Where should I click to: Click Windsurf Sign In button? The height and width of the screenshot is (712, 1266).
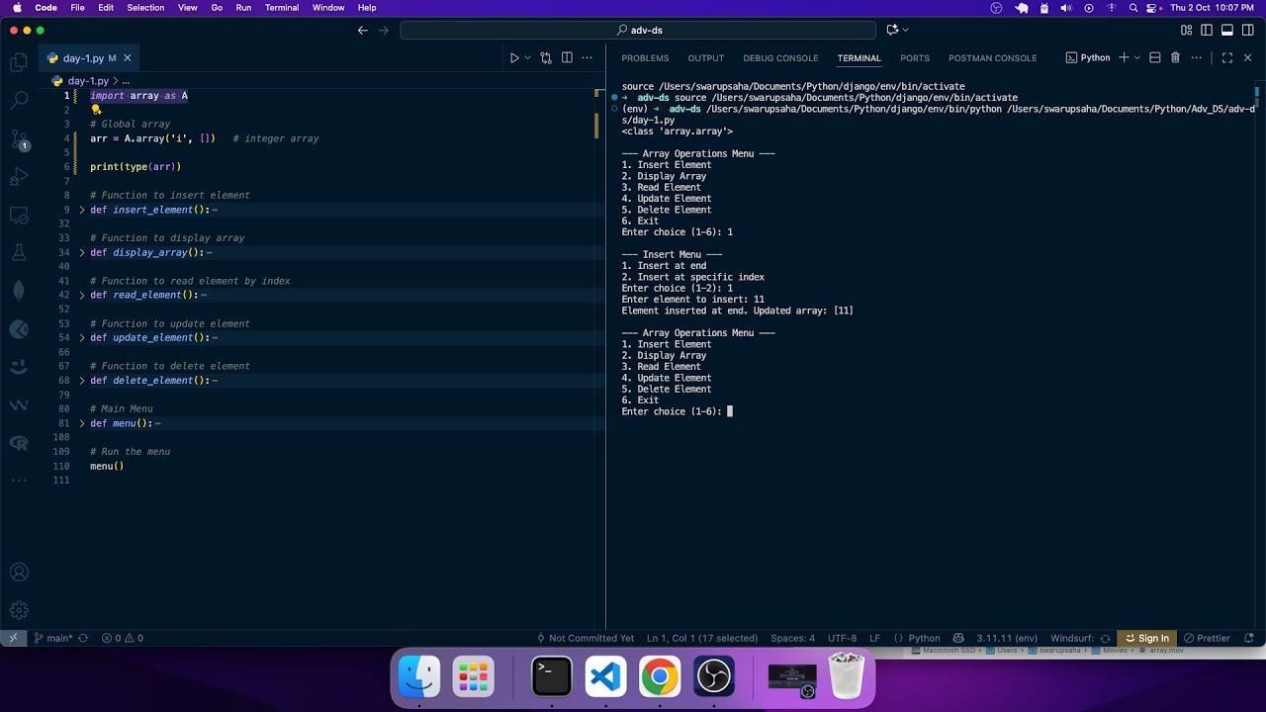[1146, 638]
